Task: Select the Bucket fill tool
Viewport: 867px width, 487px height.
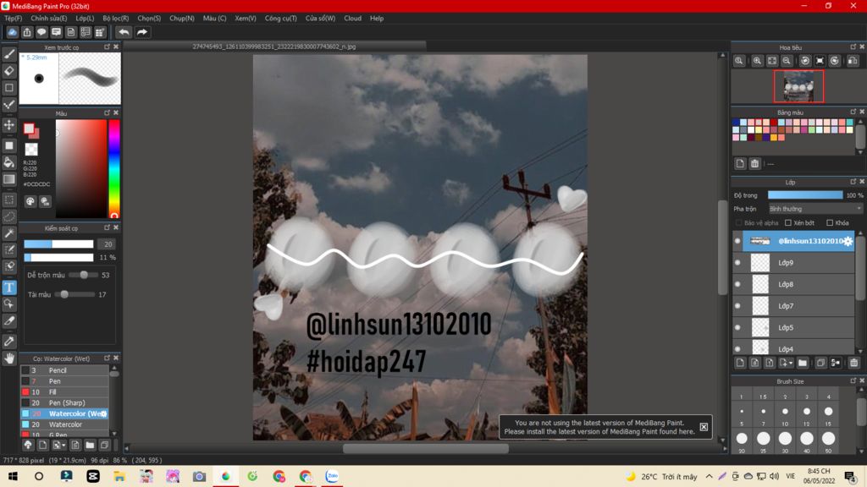Action: (x=9, y=162)
